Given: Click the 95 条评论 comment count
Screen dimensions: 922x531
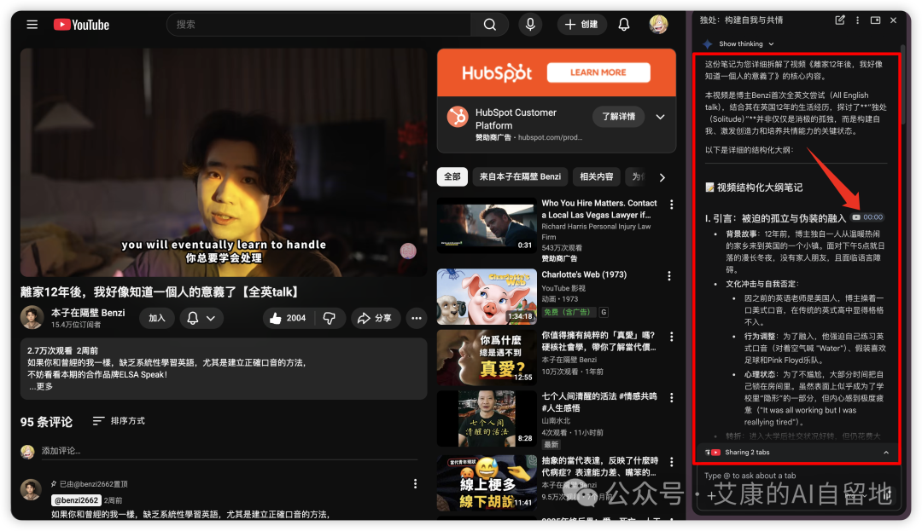Looking at the screenshot, I should (46, 422).
